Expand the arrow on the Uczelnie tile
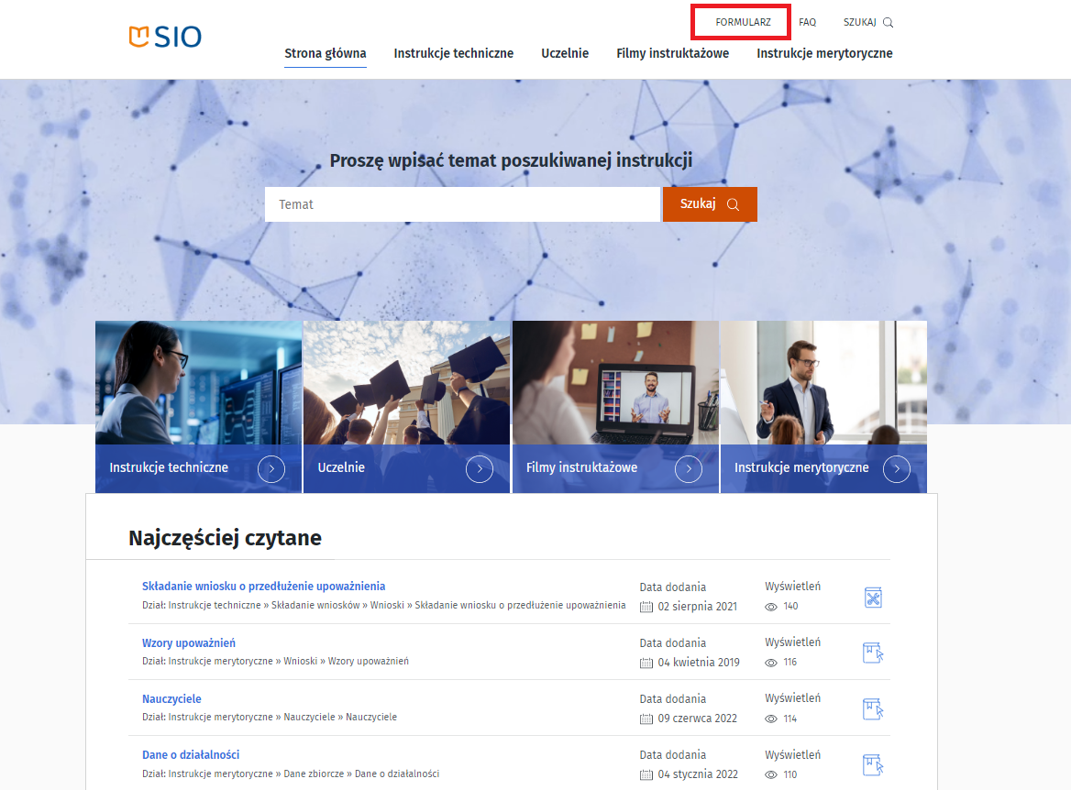The image size is (1071, 790). tap(480, 468)
